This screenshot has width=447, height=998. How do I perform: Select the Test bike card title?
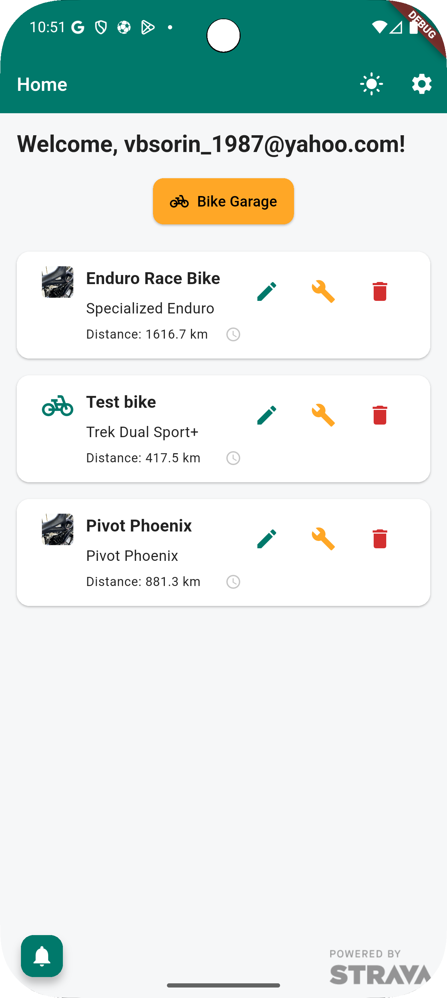pos(121,402)
